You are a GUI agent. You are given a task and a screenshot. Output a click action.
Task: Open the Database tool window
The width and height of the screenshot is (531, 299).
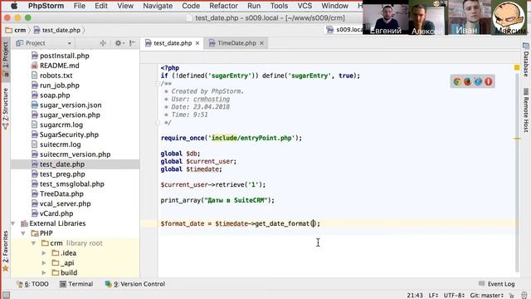click(525, 60)
